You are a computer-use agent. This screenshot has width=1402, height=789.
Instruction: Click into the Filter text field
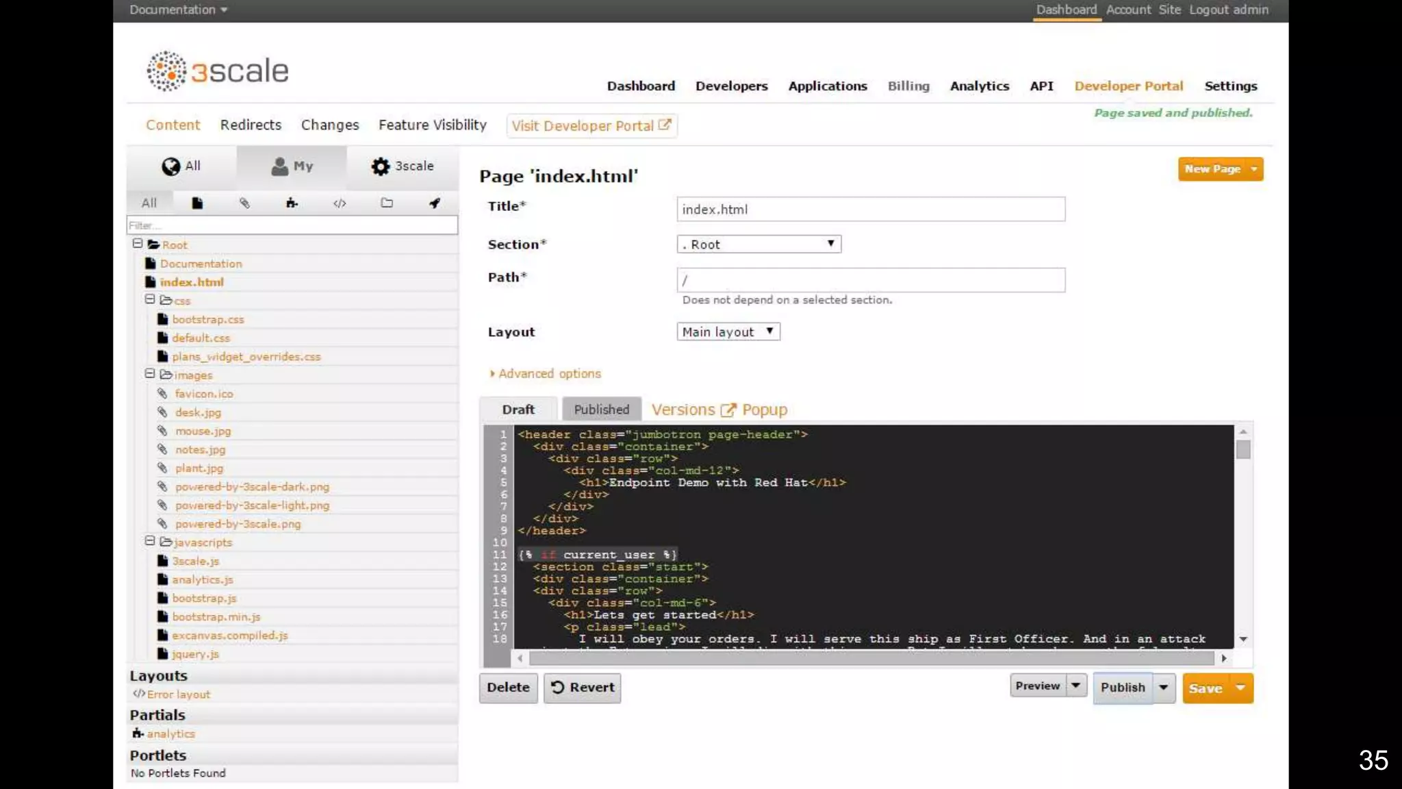click(292, 225)
